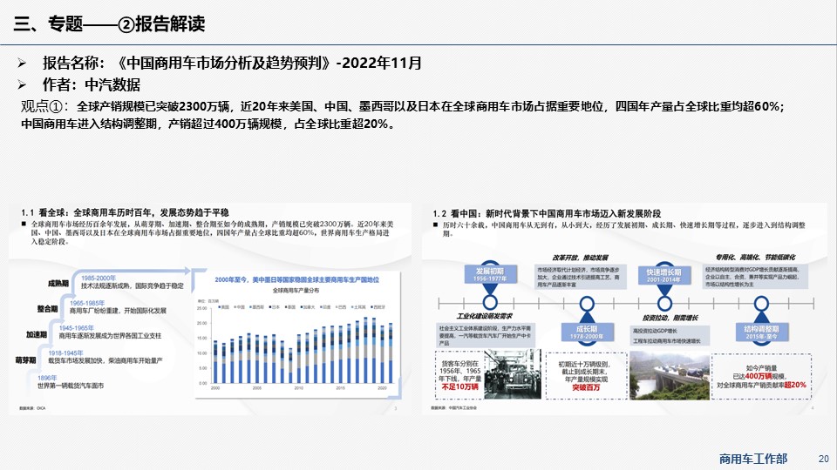837x470 pixels.
Task: Select the arrow bullet before 报告名称
Action: point(22,64)
